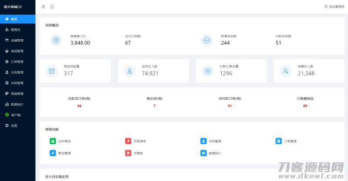
Task: Click the 实时概况 section heading
Action: pyautogui.click(x=52, y=25)
